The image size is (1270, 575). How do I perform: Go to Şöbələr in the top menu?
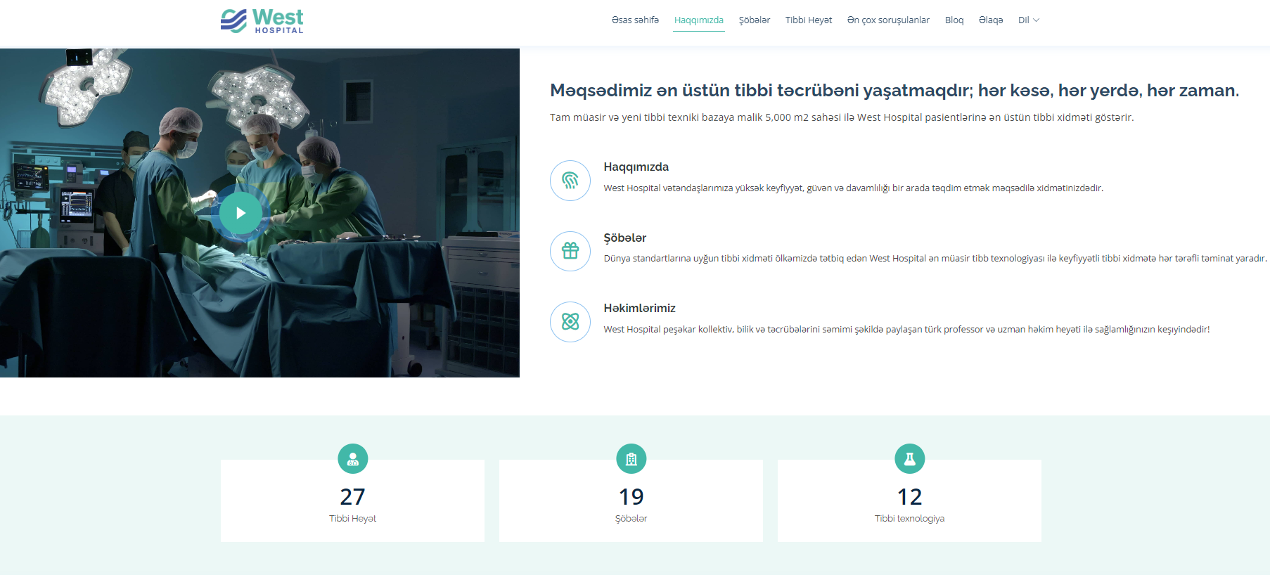(754, 20)
